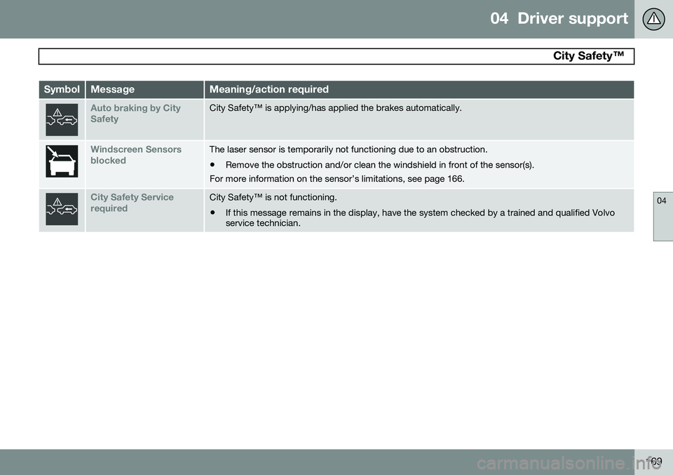Viewport: 673px width, 475px height.
Task: Click the City Safety Service required symbol
Action: tap(62, 209)
